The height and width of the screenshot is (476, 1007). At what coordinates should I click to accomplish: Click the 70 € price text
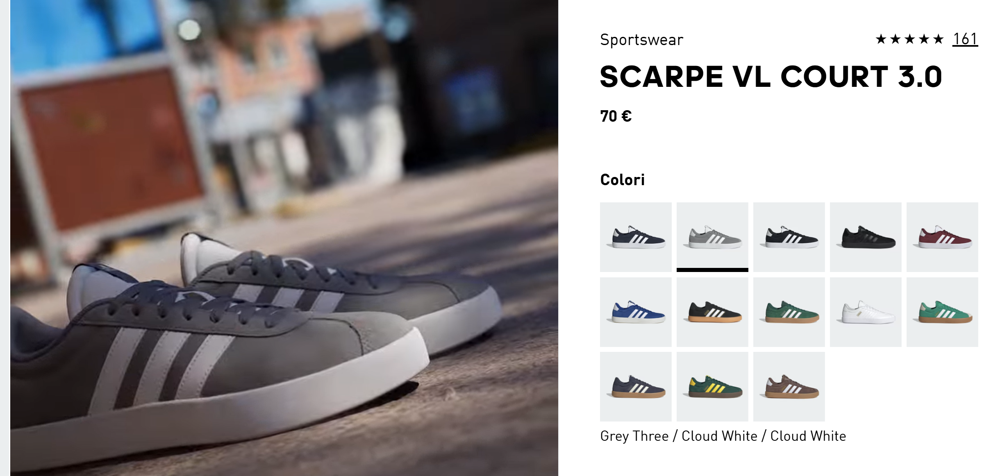(616, 116)
